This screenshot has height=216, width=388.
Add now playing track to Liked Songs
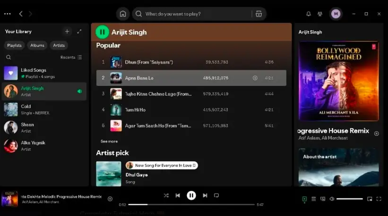click(110, 199)
